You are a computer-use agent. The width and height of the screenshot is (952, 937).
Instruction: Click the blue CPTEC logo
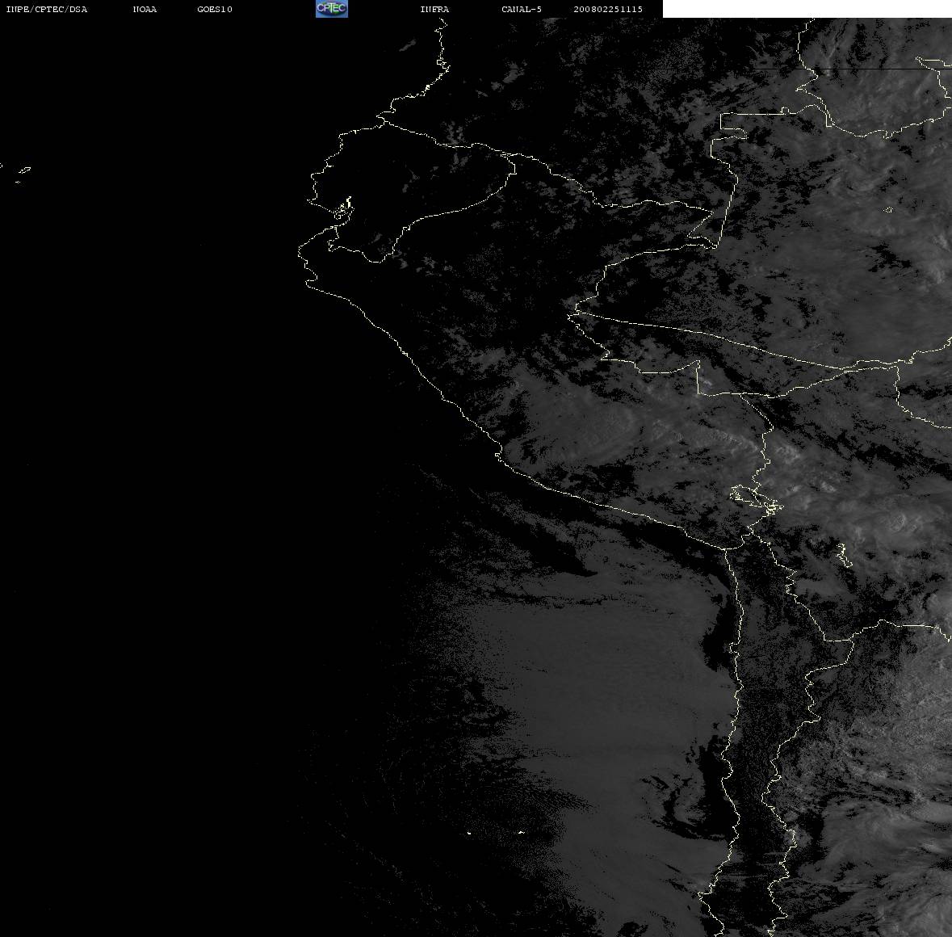(x=332, y=9)
